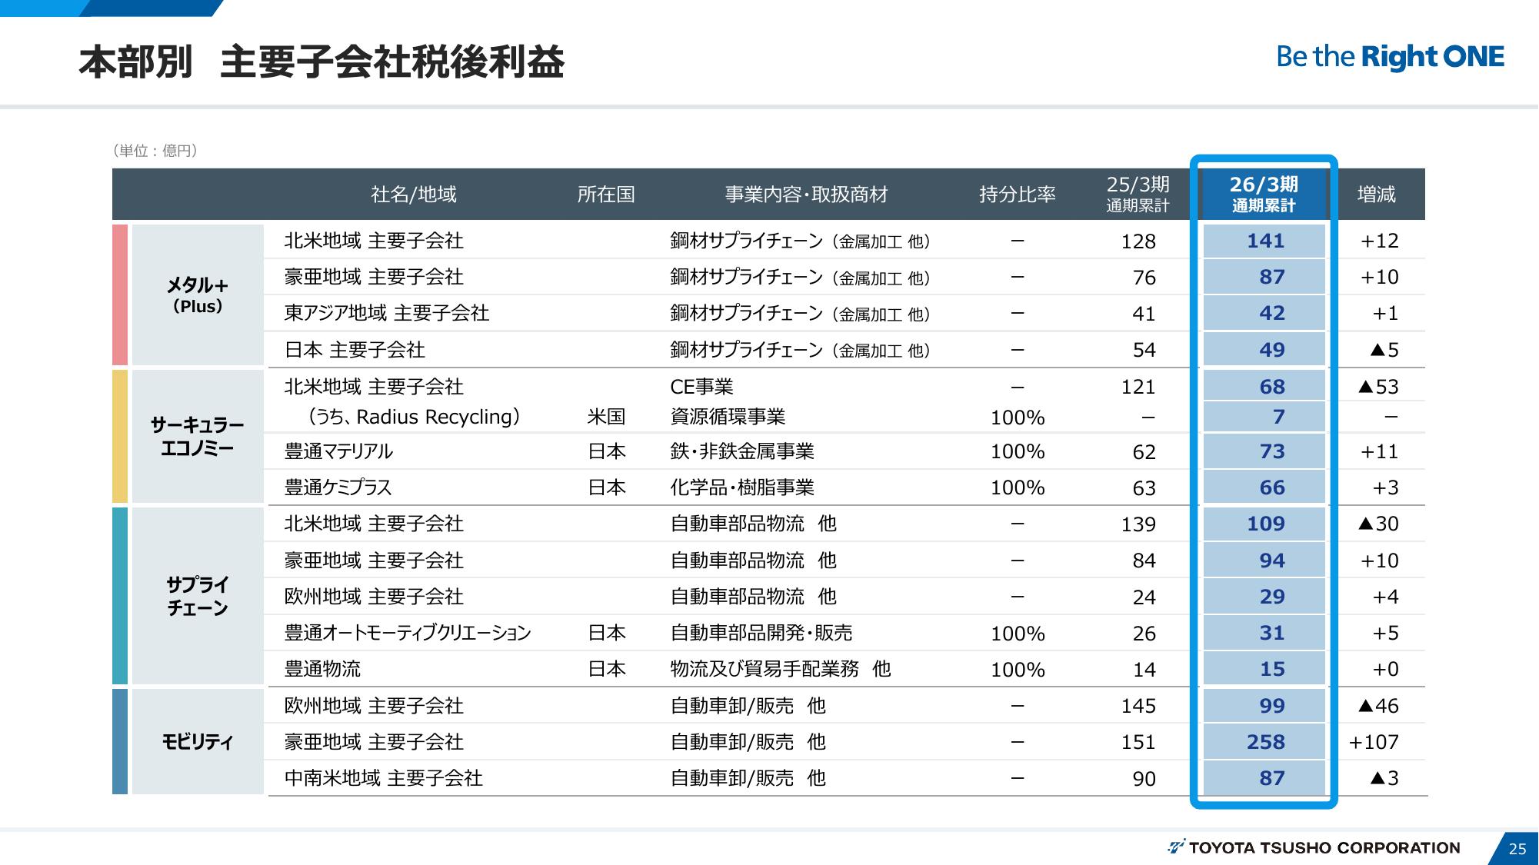Click the (うち、Radius Recycling) row label
Image resolution: width=1539 pixels, height=865 pixels.
coord(414,417)
